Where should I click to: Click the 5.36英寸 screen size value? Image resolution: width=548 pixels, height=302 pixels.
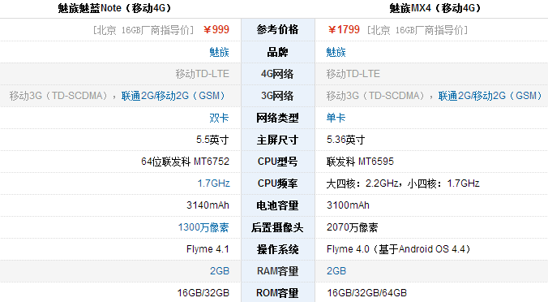345,140
